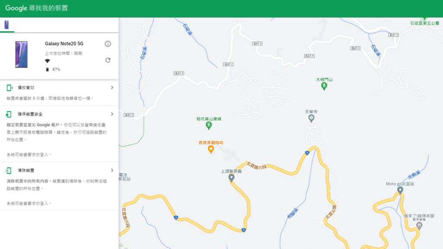This screenshot has width=443, height=249.
Task: Expand the 確保裝置安全 option chevron
Action: (112, 114)
